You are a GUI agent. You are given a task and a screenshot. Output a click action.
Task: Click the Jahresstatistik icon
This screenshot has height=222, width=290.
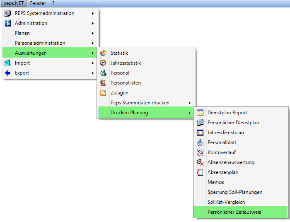click(103, 63)
